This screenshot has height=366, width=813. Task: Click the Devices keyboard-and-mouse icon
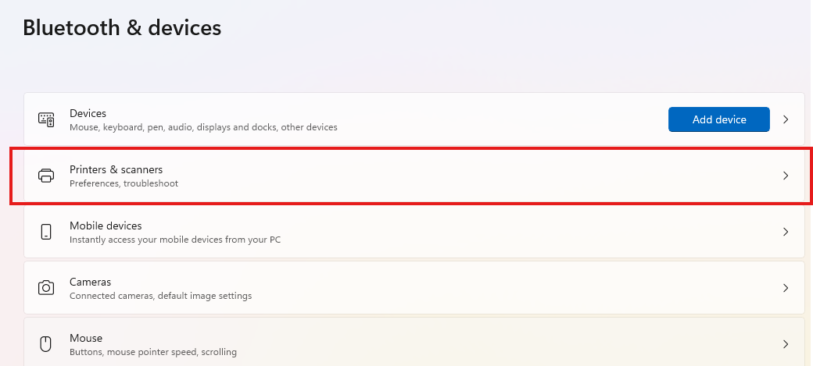pyautogui.click(x=46, y=119)
